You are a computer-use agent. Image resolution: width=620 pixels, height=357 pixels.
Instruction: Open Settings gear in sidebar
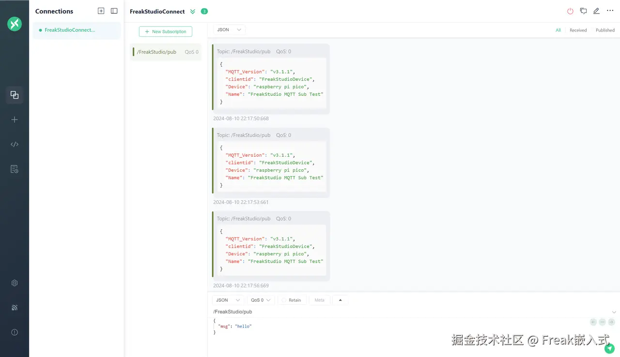15,283
